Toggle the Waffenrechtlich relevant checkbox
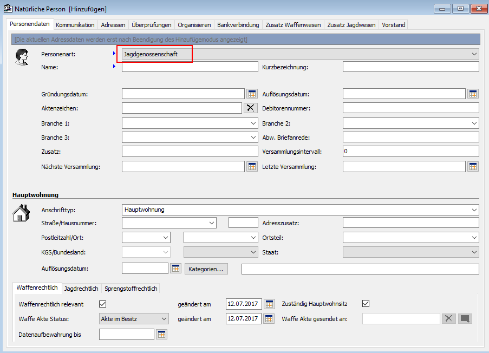489x353 pixels. [103, 304]
